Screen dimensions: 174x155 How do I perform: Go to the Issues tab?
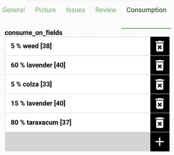pos(76,10)
